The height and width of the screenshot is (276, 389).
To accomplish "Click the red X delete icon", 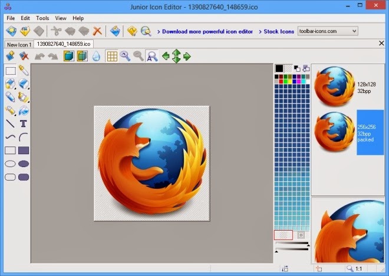I will [97, 31].
